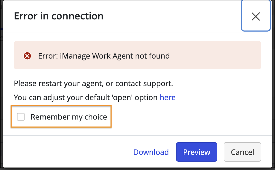The height and width of the screenshot is (170, 275).
Task: Click the Cancel button
Action: (242, 152)
